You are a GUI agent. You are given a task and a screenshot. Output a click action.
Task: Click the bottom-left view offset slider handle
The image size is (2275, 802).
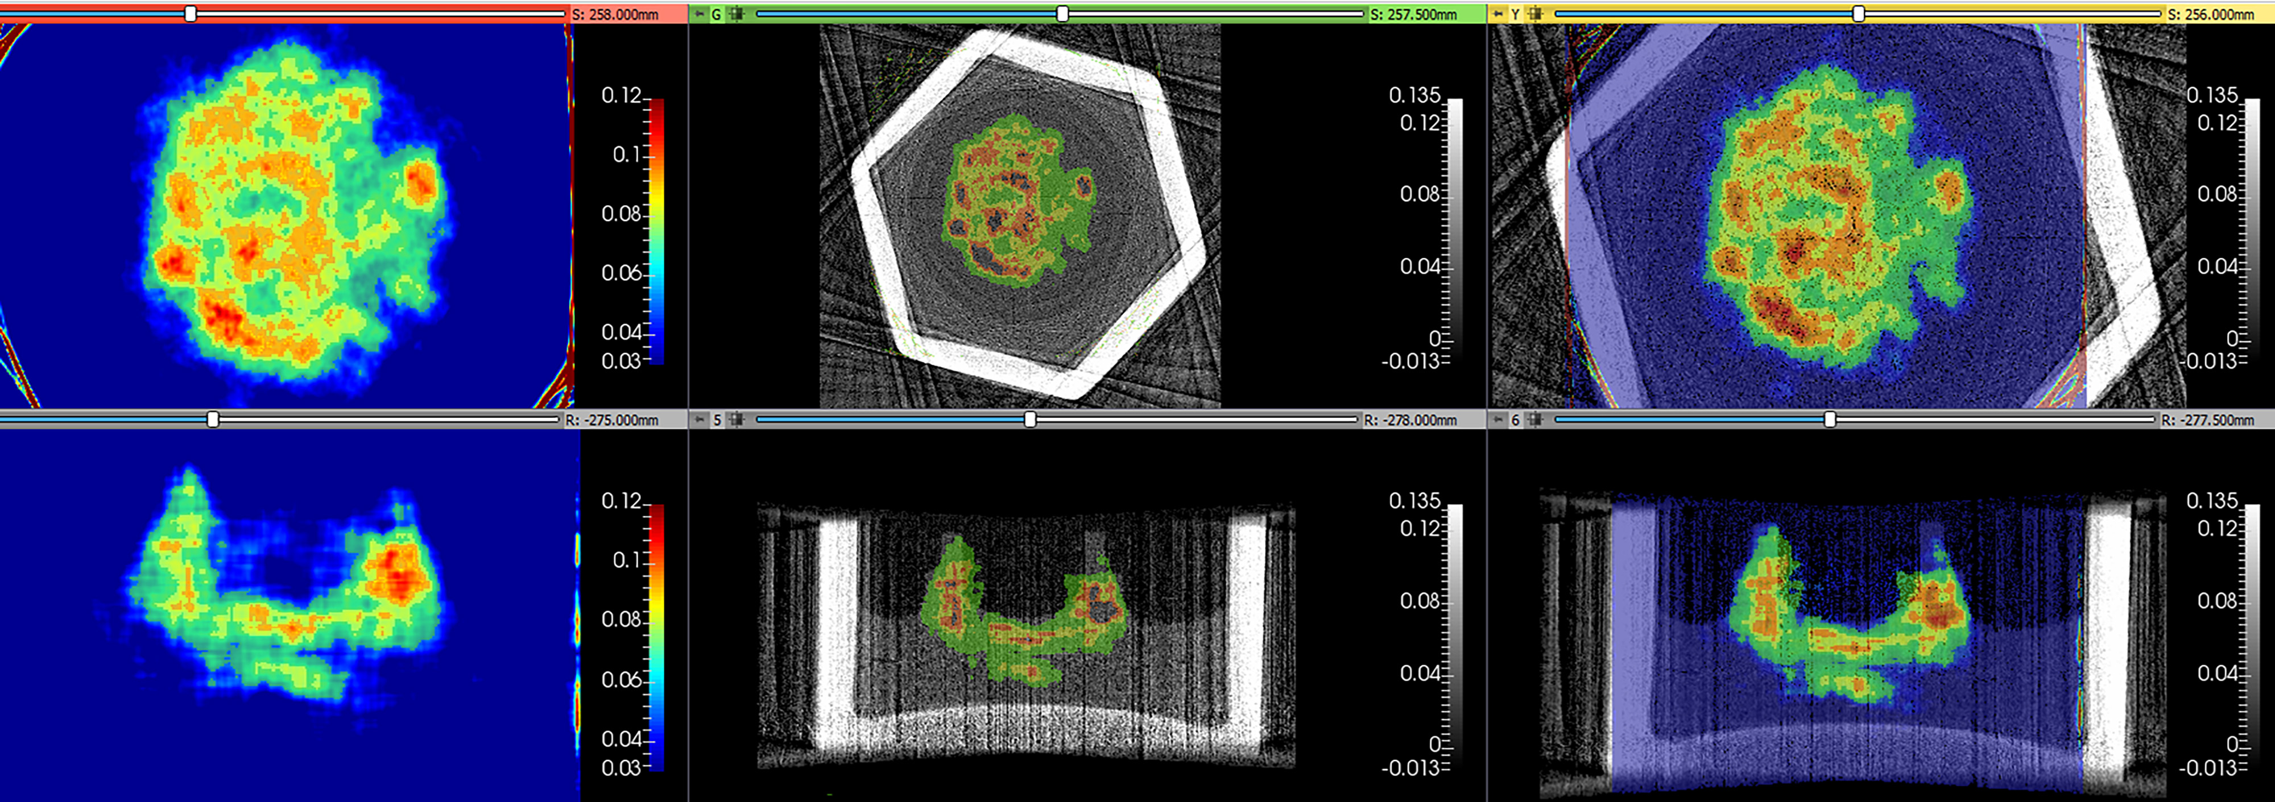(x=213, y=419)
